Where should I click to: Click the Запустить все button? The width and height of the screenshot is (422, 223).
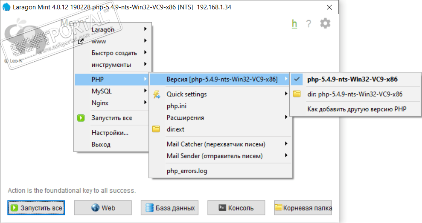point(36,208)
